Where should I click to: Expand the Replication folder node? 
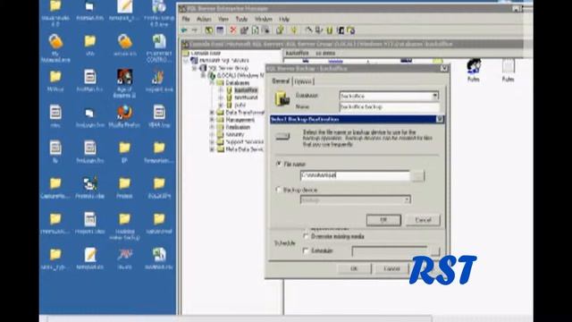[212, 127]
